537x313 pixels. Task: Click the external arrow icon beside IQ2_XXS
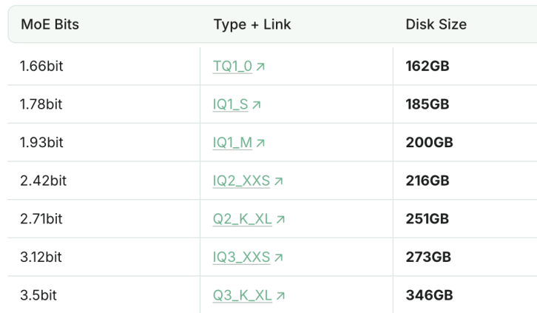[280, 181]
